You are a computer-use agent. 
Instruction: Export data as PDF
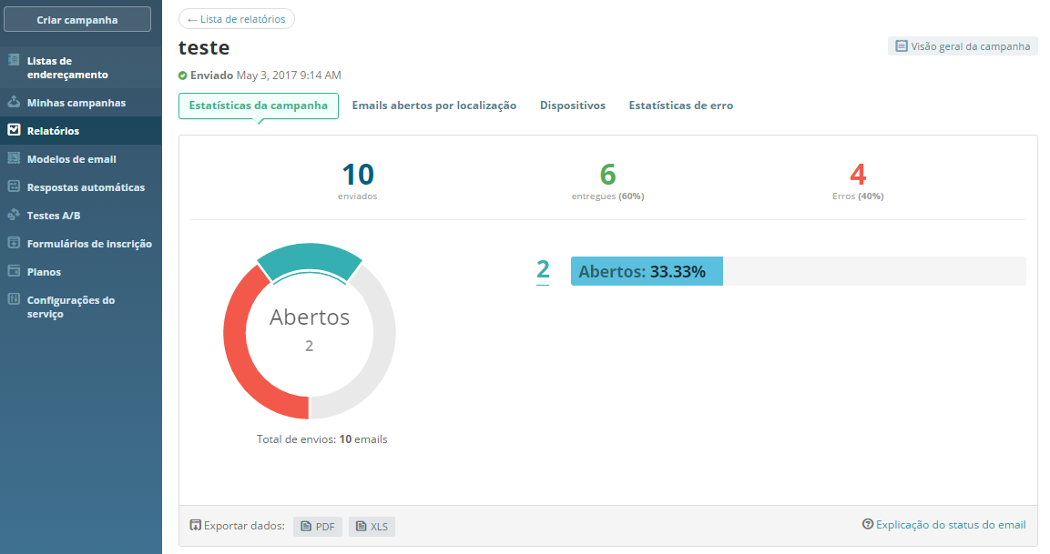(x=318, y=527)
